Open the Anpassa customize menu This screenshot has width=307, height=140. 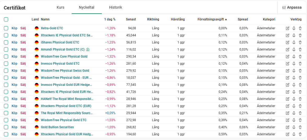(x=292, y=7)
